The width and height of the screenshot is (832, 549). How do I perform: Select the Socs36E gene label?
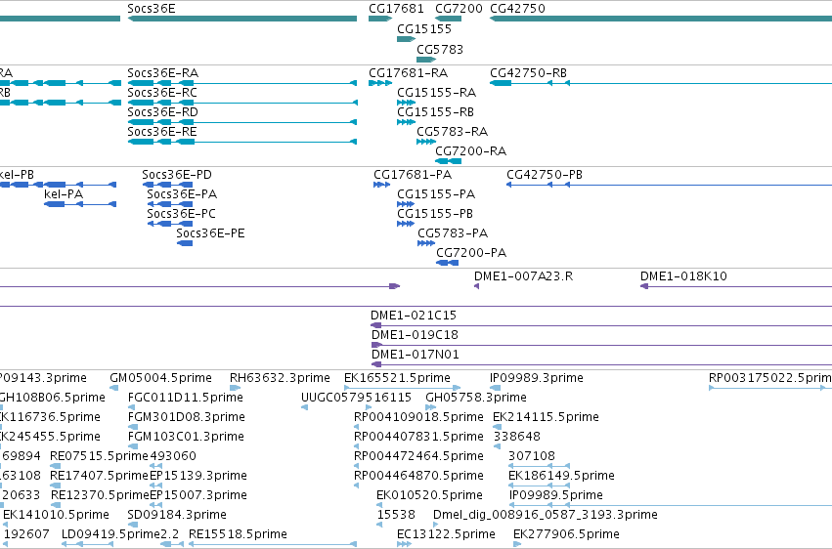point(152,9)
